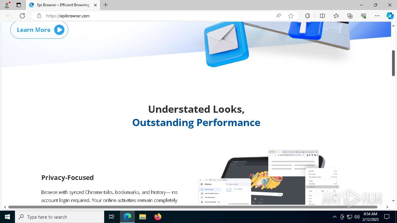Open the volume speaker tray icon

pyautogui.click(x=357, y=217)
